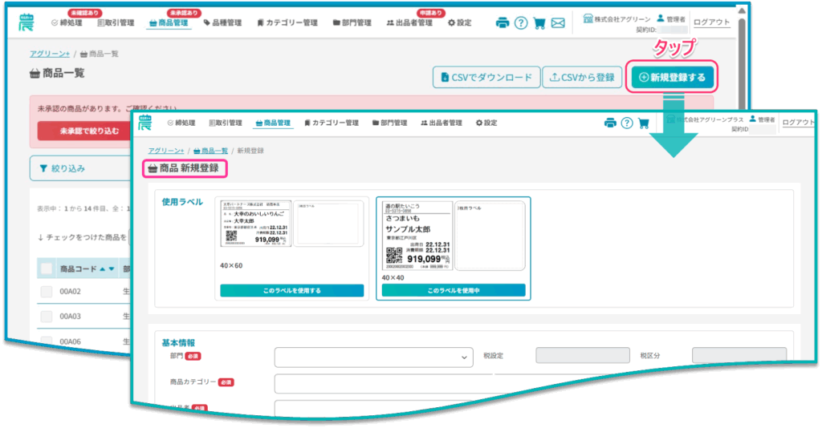Image resolution: width=822 pixels, height=428 pixels.
Task: Click the shopping cart icon in the front window
Action: coord(643,123)
